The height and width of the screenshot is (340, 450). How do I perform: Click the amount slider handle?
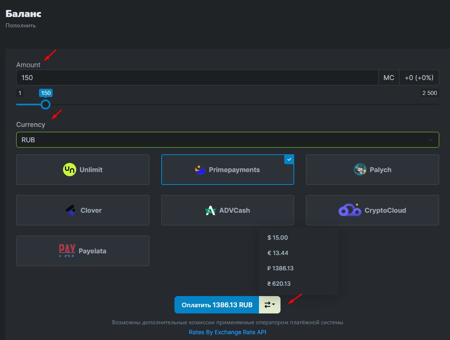(46, 104)
